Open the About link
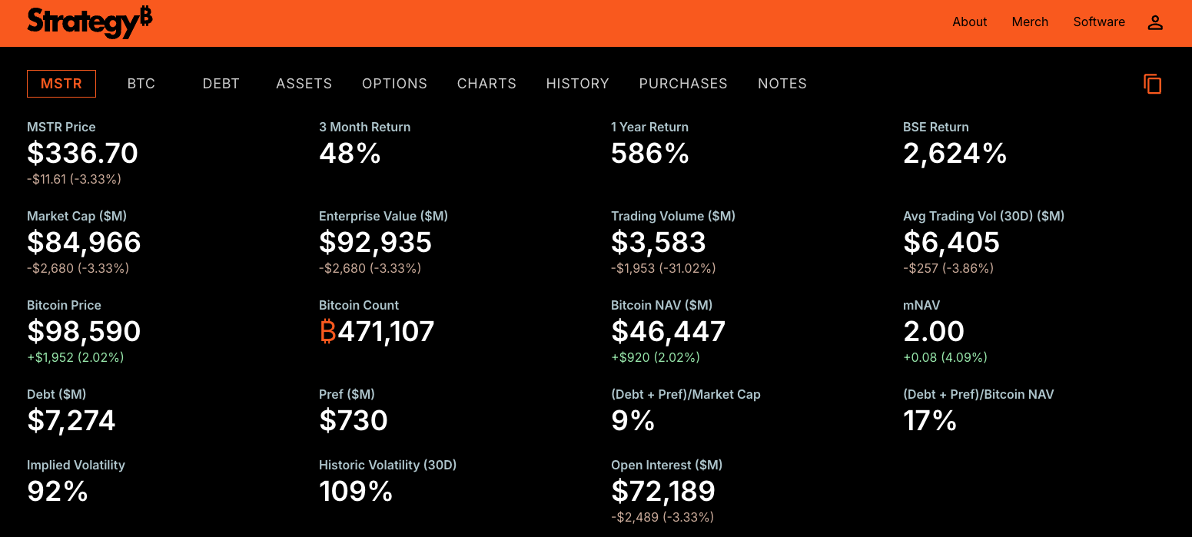The width and height of the screenshot is (1192, 537). pyautogui.click(x=969, y=22)
